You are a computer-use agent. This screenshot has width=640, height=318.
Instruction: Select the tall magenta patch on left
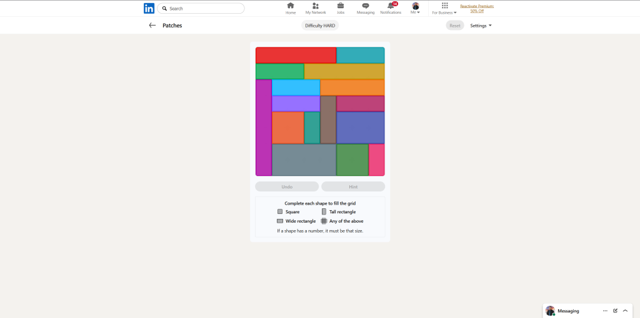click(x=264, y=127)
